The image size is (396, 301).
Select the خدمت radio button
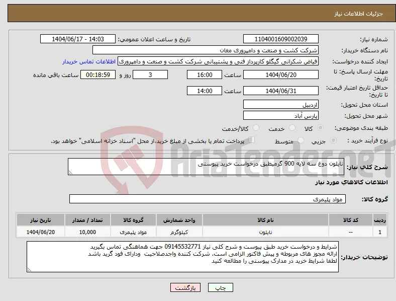point(292,128)
